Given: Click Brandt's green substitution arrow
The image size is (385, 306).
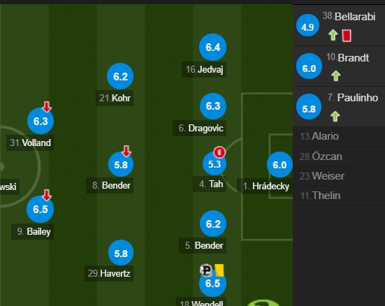Looking at the screenshot, I should (x=336, y=75).
